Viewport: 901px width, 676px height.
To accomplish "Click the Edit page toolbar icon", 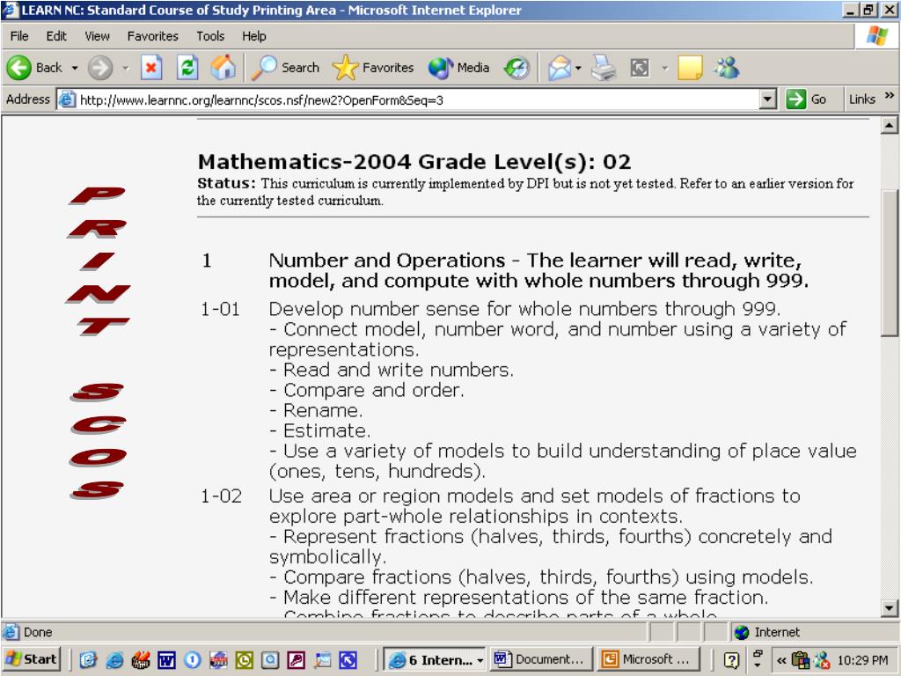I will pyautogui.click(x=640, y=68).
